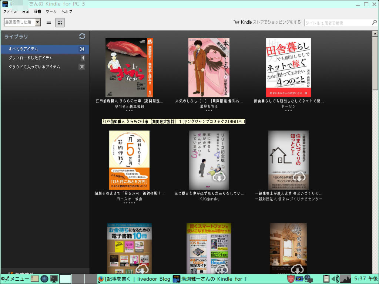The image size is (379, 284).
Task: Click download cloud icon on 住まいづくり cover
Action: 299,177
